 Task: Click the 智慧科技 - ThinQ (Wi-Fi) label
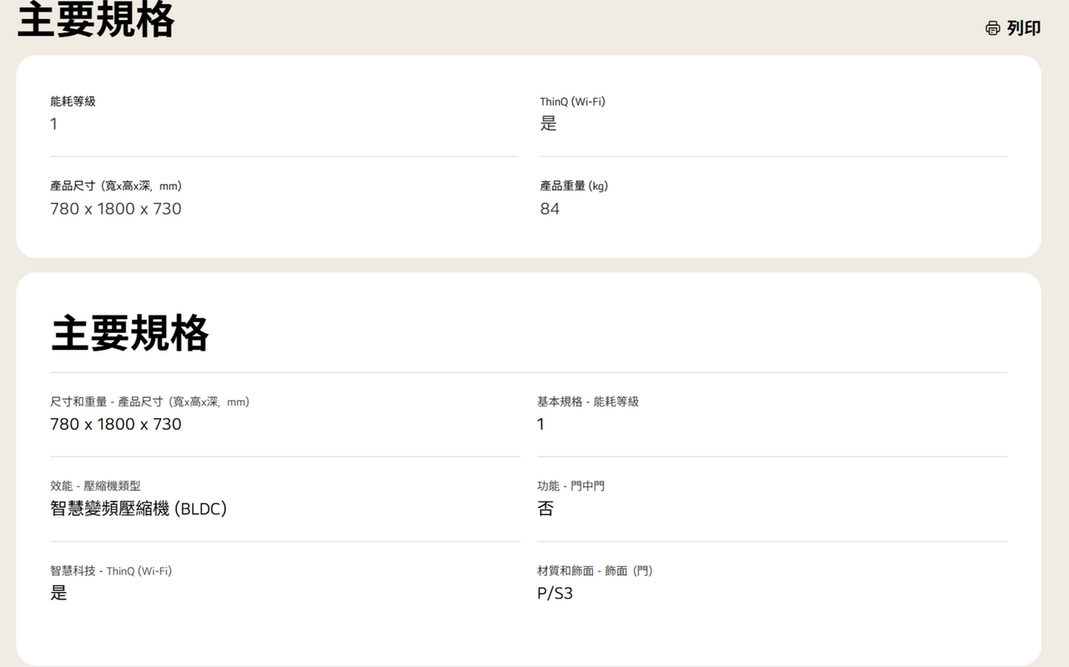click(111, 571)
